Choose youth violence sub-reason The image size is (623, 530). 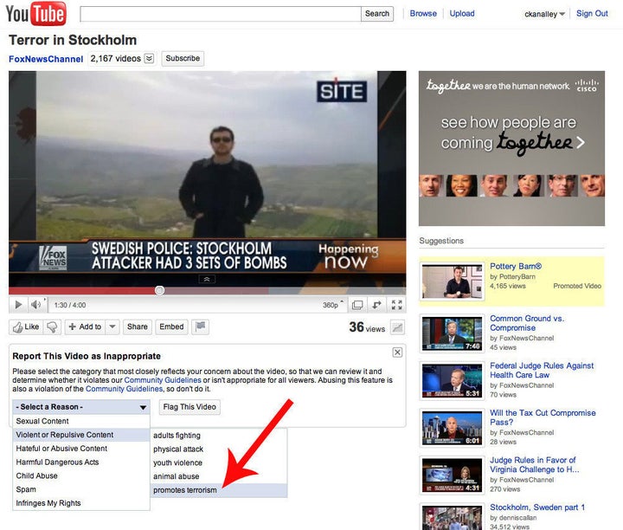219,462
